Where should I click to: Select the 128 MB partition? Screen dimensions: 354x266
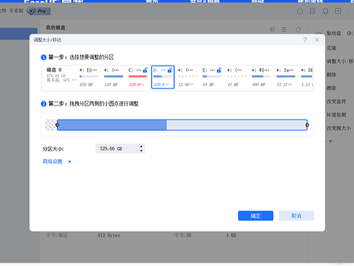114,77
